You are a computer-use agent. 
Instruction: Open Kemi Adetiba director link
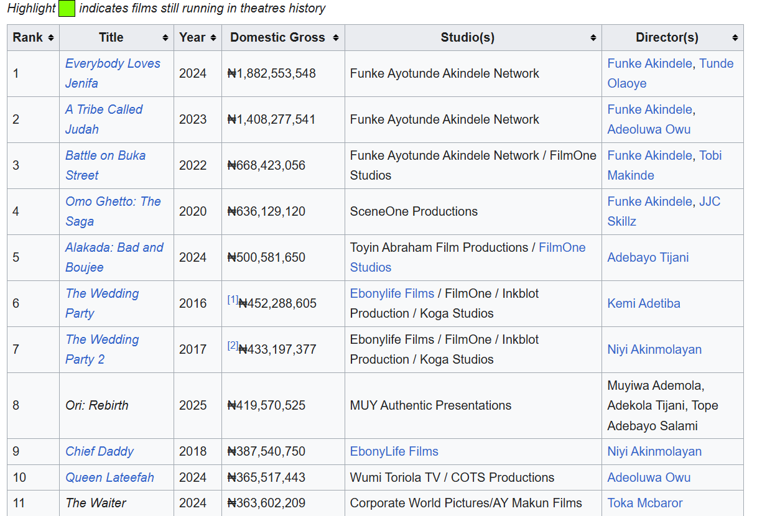[x=644, y=303]
